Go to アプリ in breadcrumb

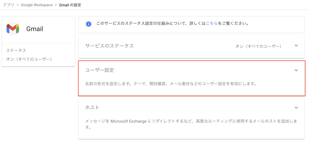point(8,5)
